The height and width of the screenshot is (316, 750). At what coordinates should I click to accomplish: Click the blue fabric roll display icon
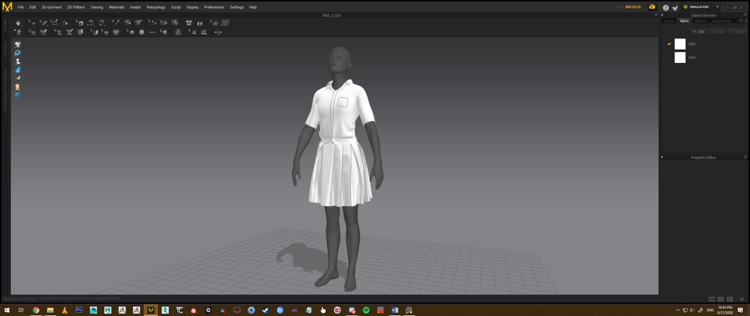pyautogui.click(x=18, y=70)
